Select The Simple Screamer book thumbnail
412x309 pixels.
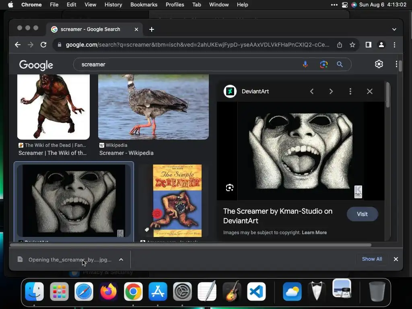(x=177, y=201)
